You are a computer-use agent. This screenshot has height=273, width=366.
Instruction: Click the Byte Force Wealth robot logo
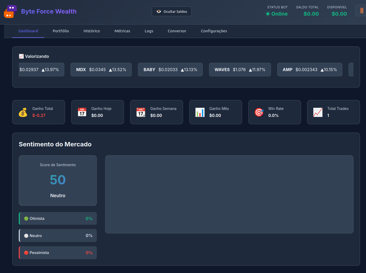[10, 11]
